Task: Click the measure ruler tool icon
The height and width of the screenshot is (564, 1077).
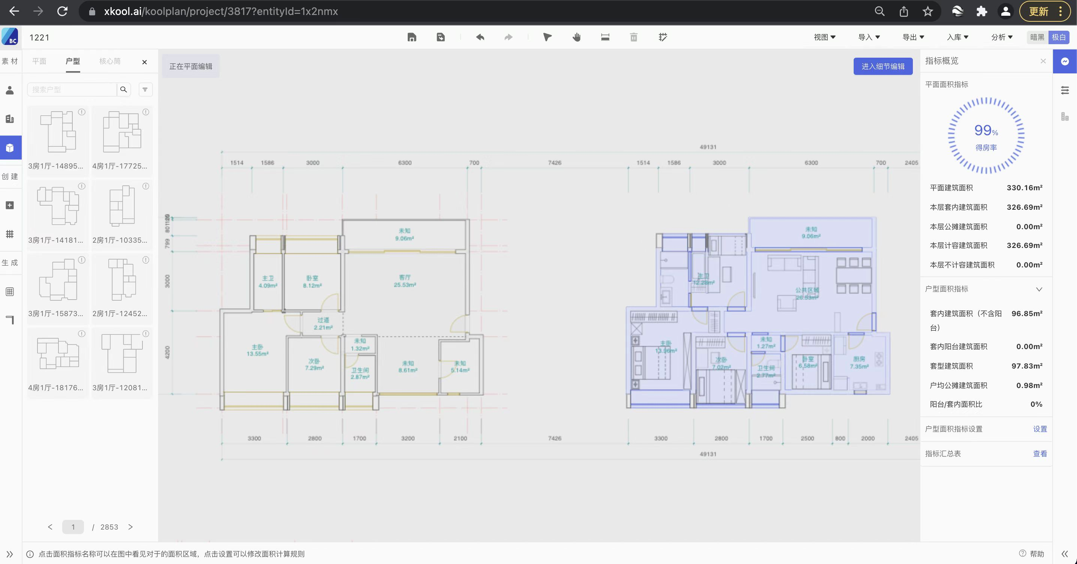Action: pos(605,37)
